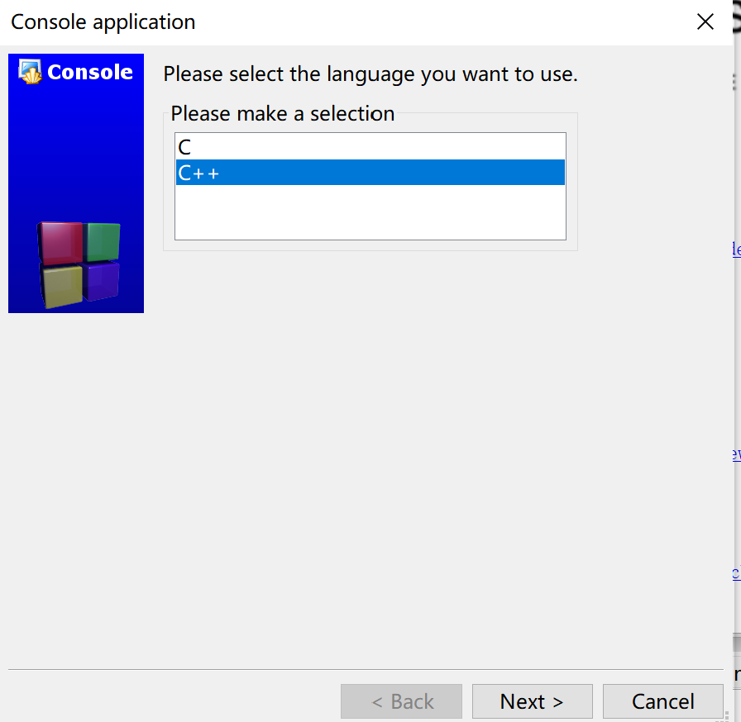Click the 'Please select the language' instruction text

(x=370, y=74)
